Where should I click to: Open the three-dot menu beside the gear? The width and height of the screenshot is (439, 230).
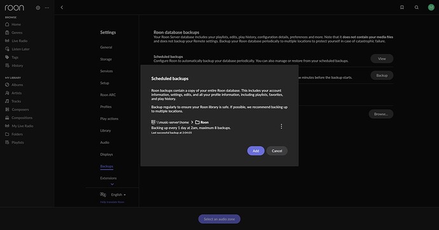[x=47, y=8]
